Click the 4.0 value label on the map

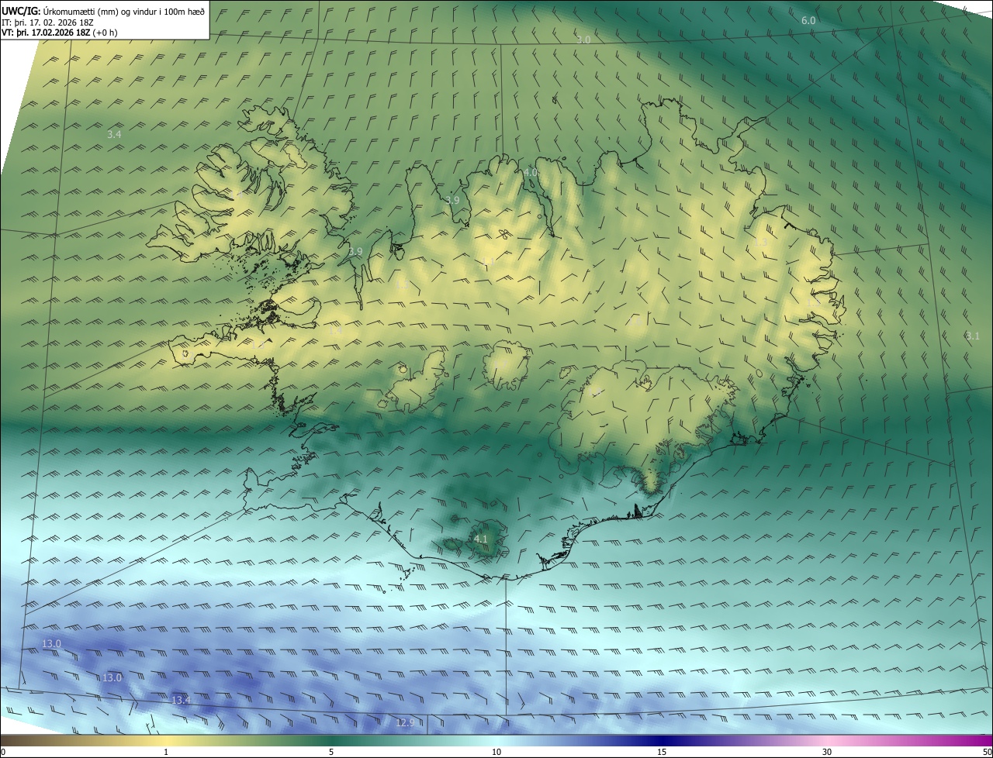click(x=531, y=172)
